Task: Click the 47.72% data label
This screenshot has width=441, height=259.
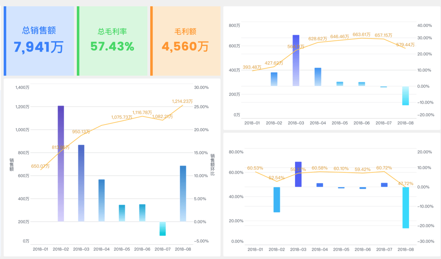Action: (406, 183)
